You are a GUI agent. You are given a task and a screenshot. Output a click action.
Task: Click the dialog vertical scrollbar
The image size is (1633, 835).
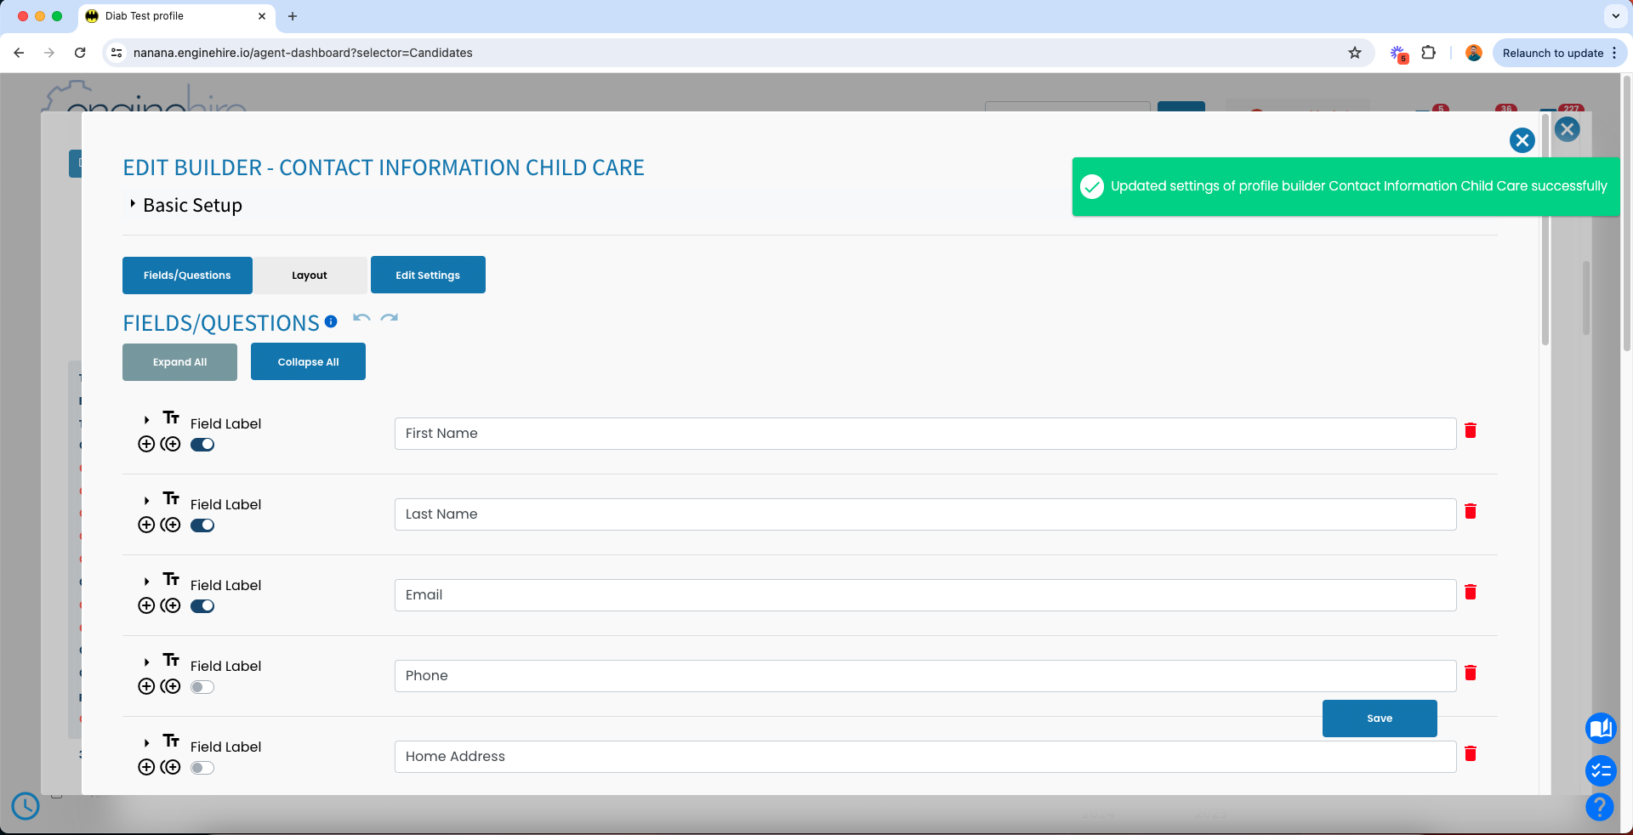pyautogui.click(x=1545, y=230)
